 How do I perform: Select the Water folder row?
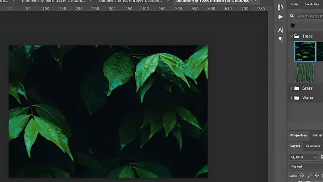coord(305,98)
